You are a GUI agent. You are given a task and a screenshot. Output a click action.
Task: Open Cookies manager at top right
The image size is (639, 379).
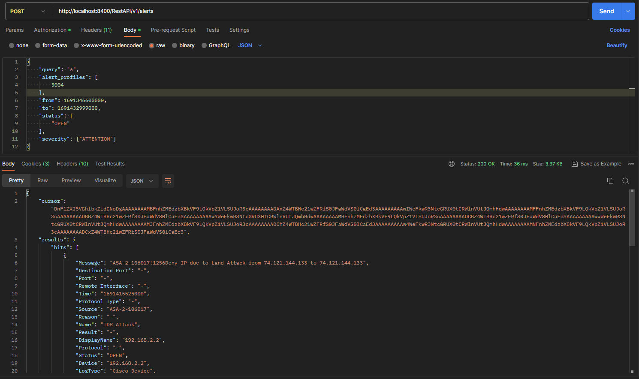point(620,30)
